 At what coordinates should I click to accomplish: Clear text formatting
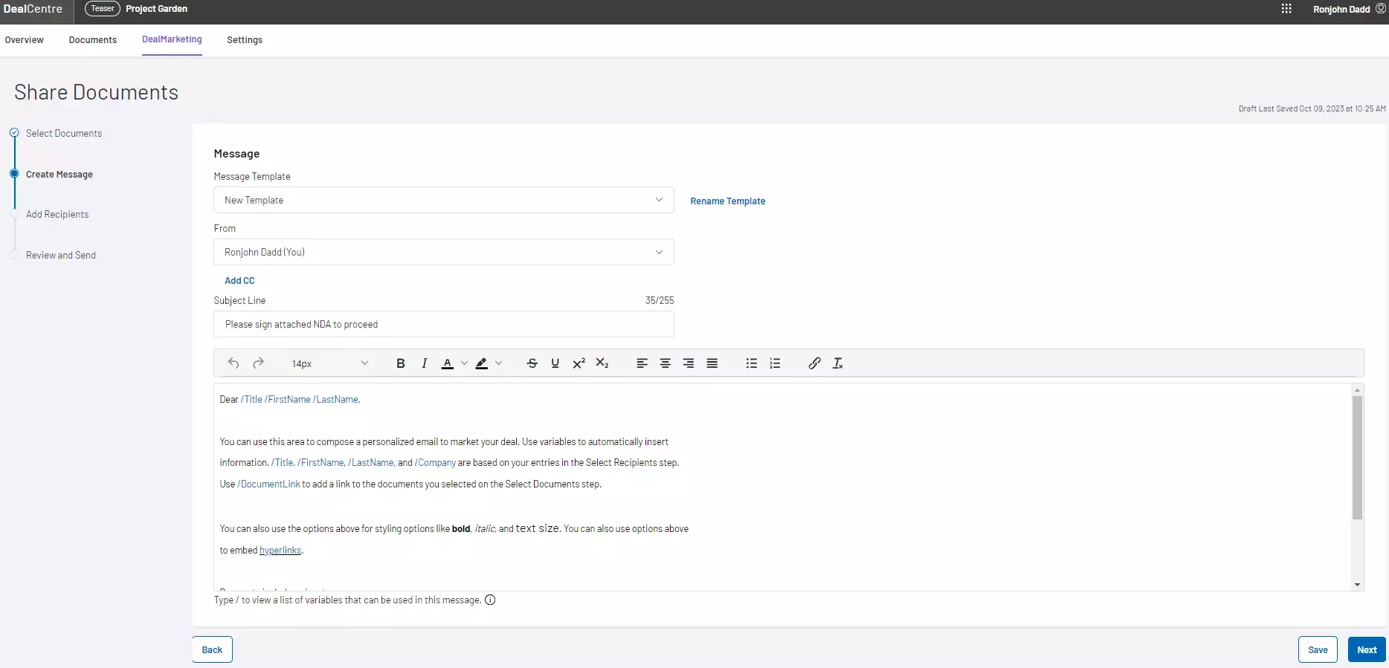coord(837,363)
